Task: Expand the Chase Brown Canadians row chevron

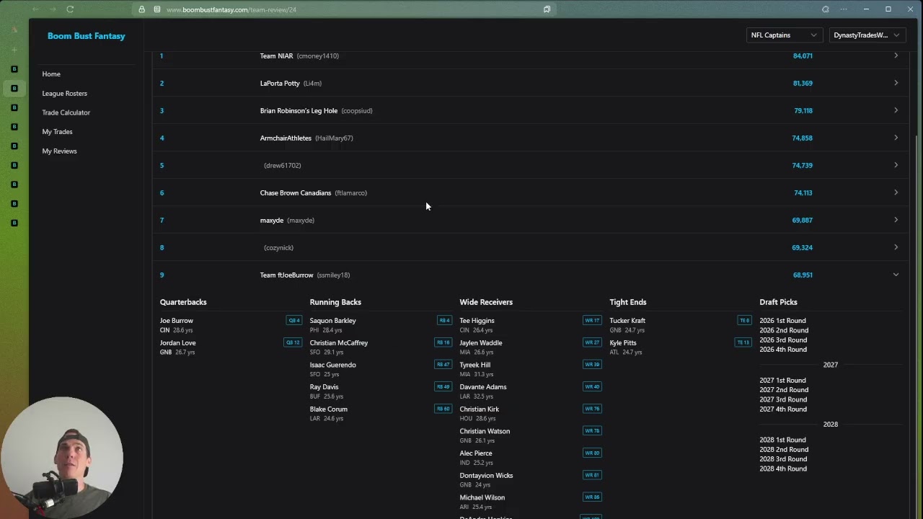Action: pyautogui.click(x=896, y=192)
